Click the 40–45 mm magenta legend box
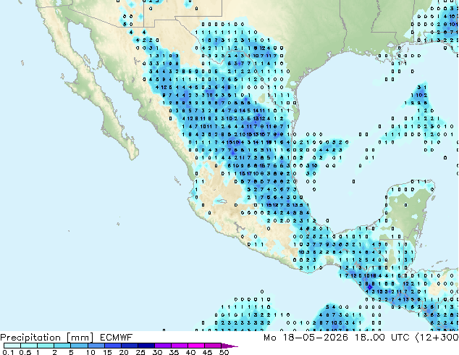 click(196, 346)
